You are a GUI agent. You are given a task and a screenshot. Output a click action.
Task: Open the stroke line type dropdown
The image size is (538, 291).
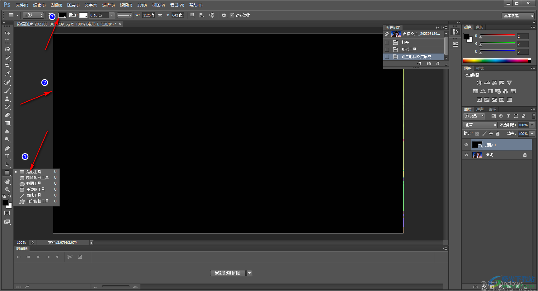click(125, 15)
